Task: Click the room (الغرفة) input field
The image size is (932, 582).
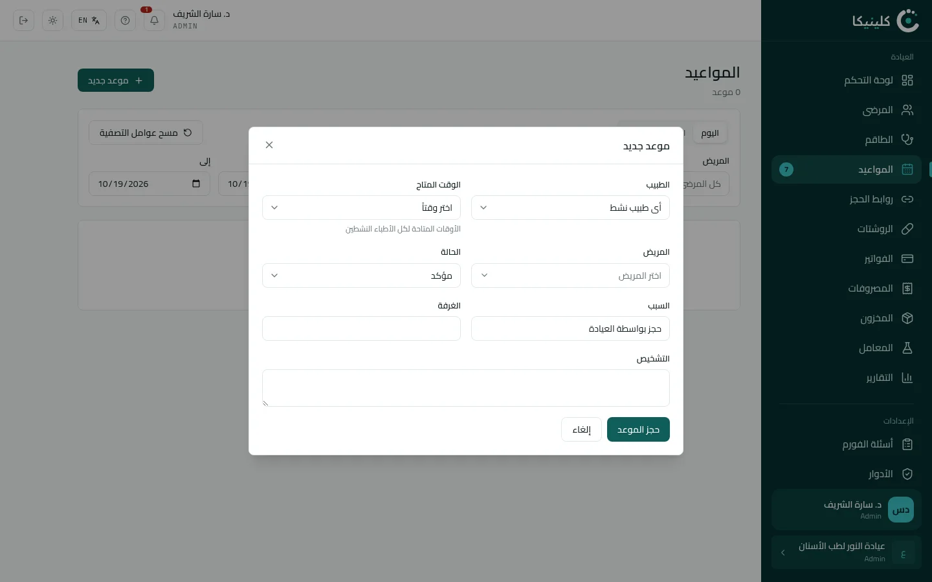Action: tap(361, 329)
